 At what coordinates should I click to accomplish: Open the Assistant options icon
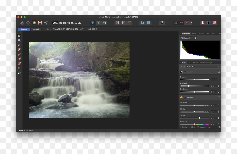pyautogui.click(x=162, y=23)
